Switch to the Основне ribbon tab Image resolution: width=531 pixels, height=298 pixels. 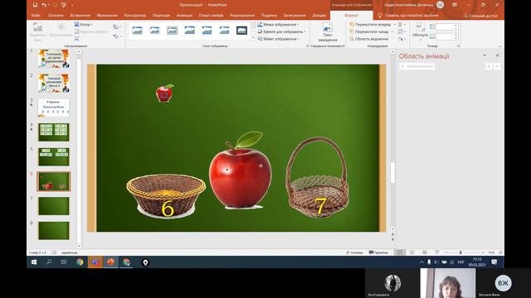tap(56, 16)
